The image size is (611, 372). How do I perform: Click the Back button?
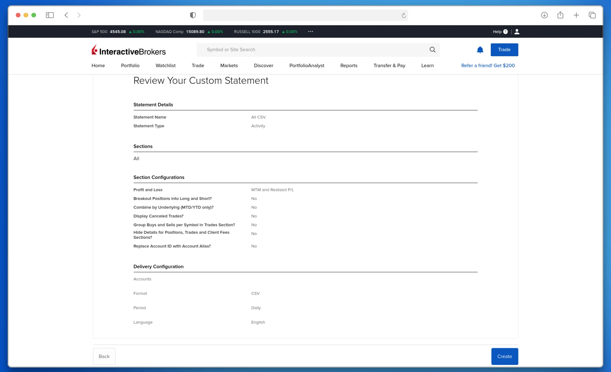(104, 356)
